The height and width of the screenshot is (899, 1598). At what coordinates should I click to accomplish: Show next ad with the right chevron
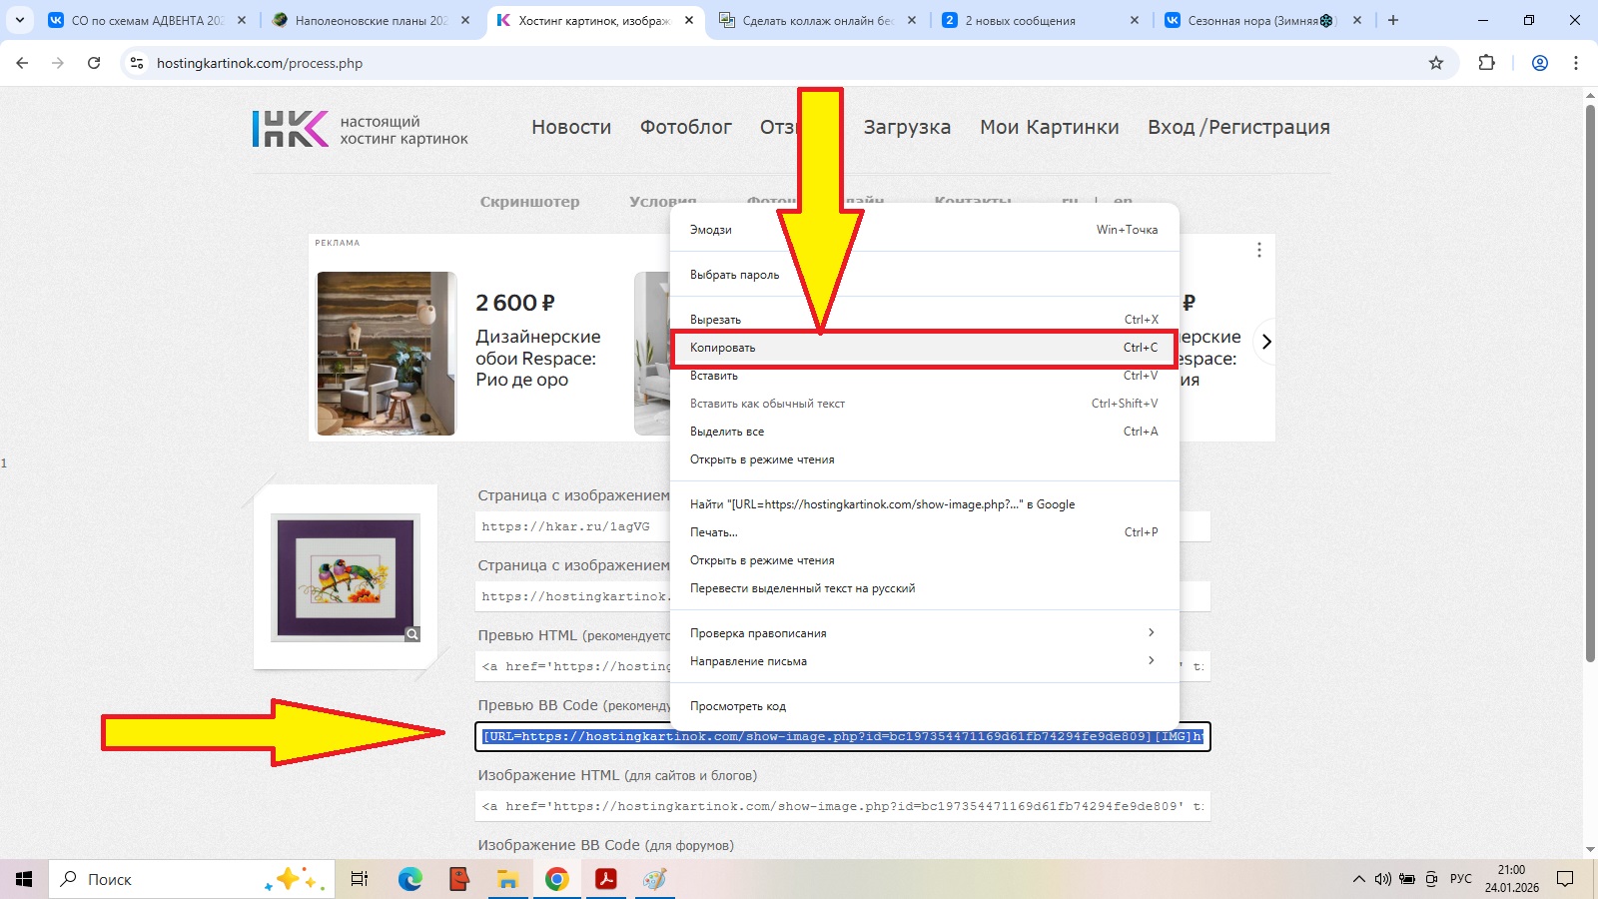1266,342
